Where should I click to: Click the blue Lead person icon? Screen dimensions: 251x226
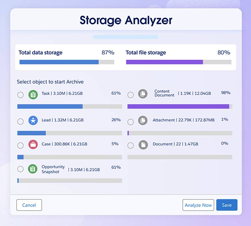(x=33, y=120)
